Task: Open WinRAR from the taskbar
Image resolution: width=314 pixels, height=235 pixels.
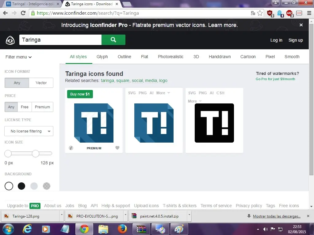Action: tap(141, 229)
